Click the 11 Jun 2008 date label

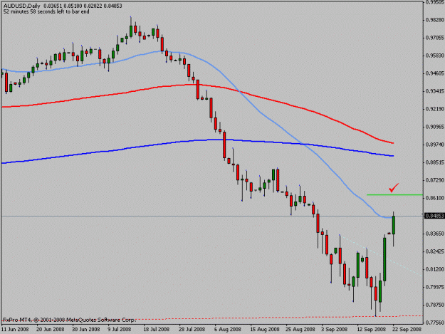click(x=15, y=330)
